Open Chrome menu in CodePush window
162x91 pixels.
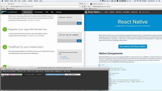pos(83,6)
